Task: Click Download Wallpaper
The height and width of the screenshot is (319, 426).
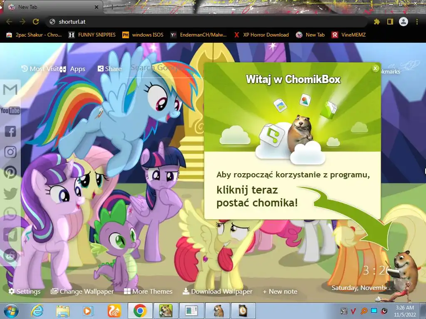Action: pos(217,292)
